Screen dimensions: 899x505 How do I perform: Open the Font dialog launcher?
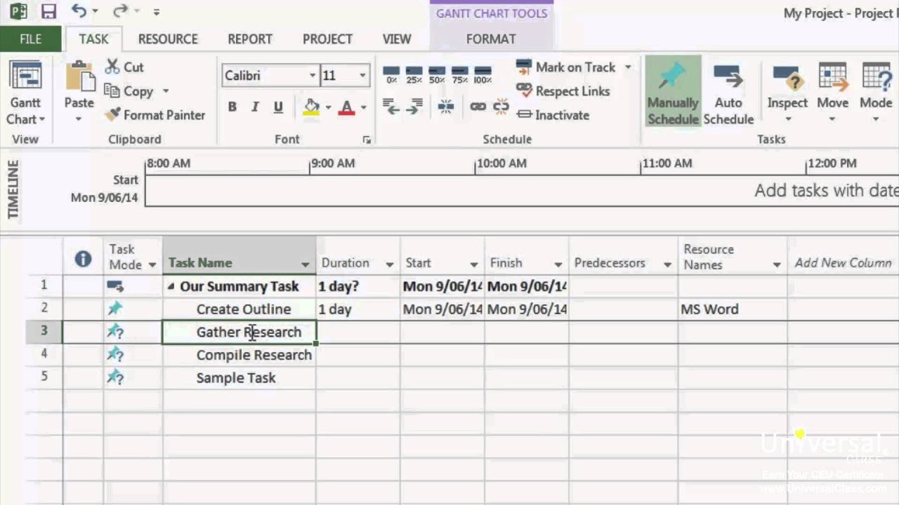(367, 140)
